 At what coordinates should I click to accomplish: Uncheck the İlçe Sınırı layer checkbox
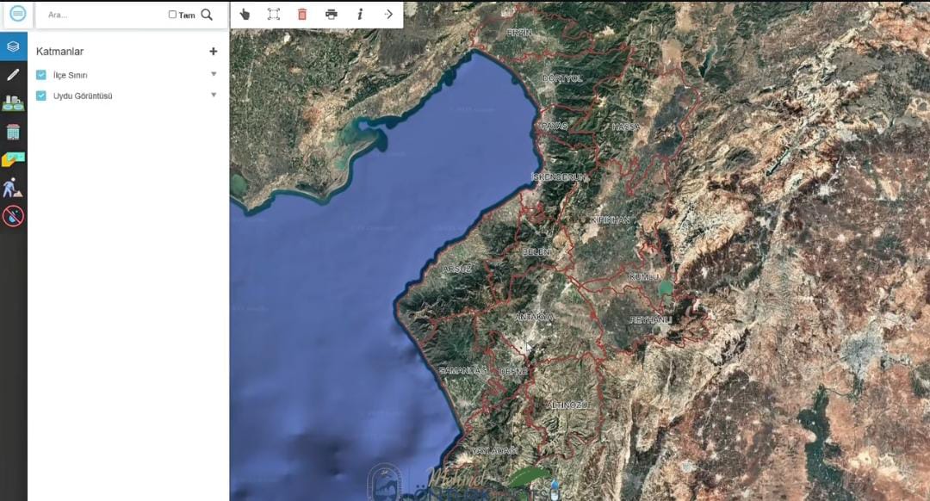[x=41, y=75]
